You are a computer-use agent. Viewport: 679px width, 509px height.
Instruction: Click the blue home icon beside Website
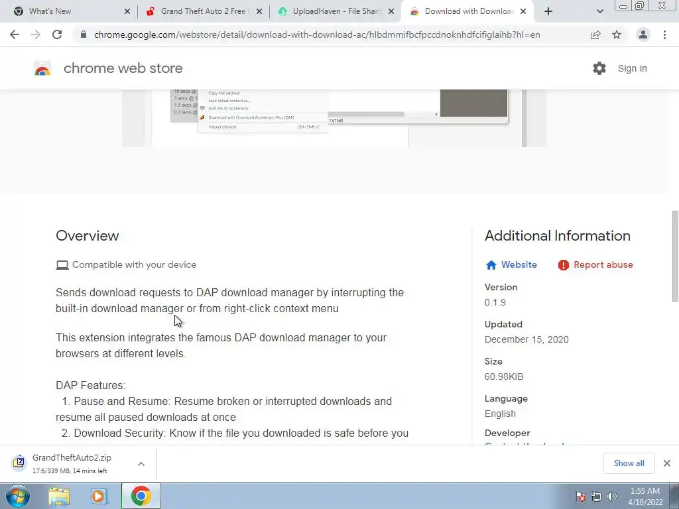click(491, 265)
